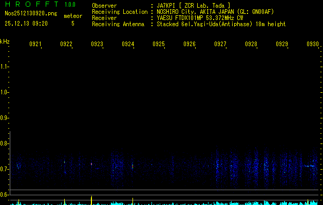Click the 25.12.13 09:20 timestamp
Viewport: 323px width, 205px height.
[26, 24]
